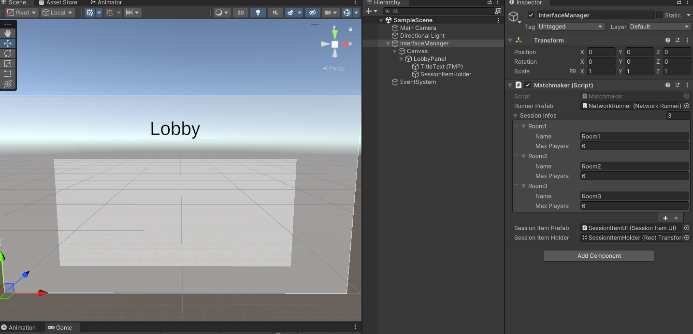Open SampleScene kebab menu
Viewport: 693px width, 334px height.
coord(498,20)
